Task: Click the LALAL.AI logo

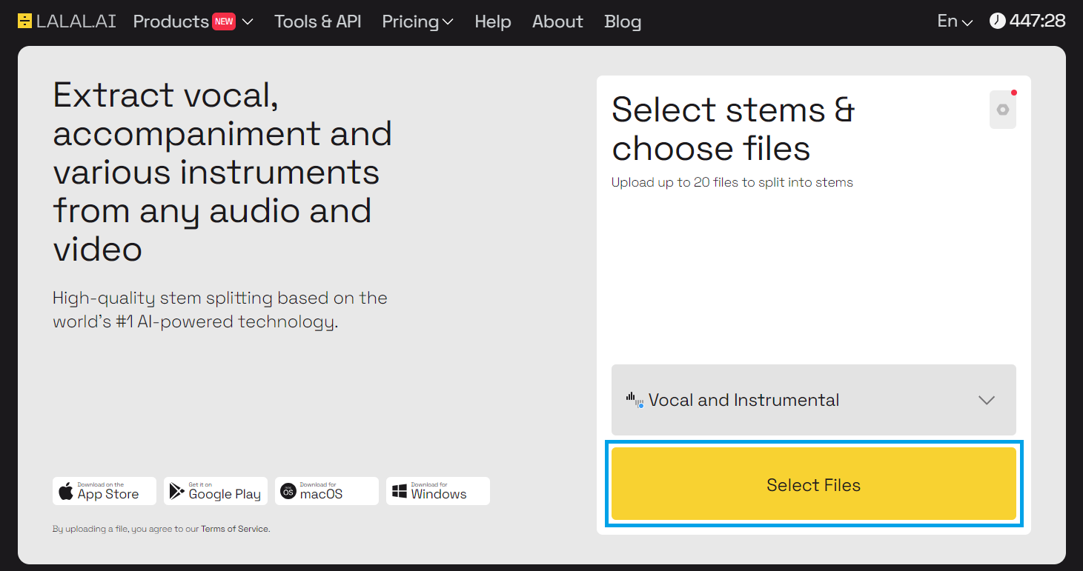Action: 67,21
